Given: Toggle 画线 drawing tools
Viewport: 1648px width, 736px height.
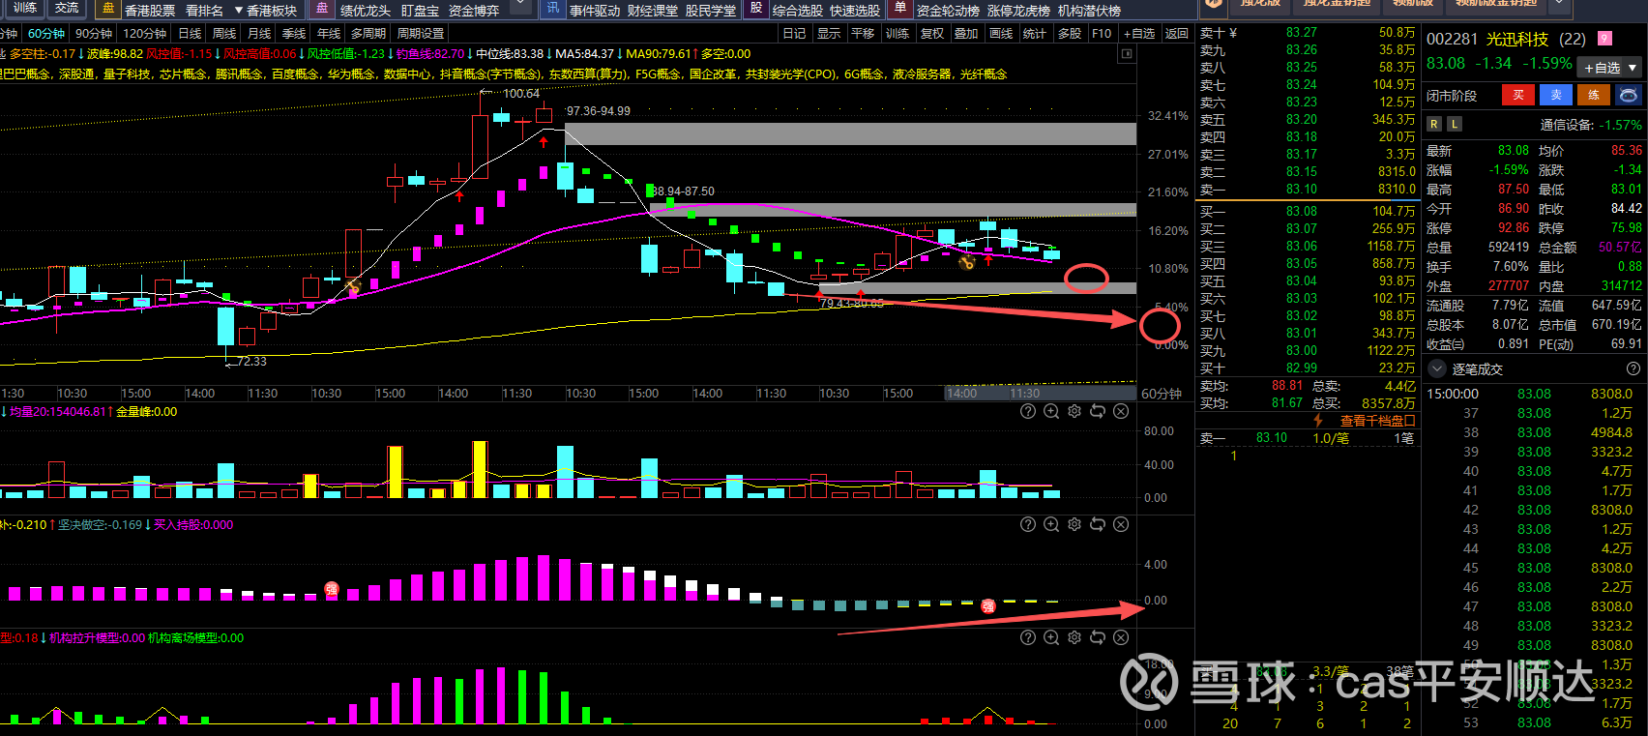Looking at the screenshot, I should tap(1001, 33).
